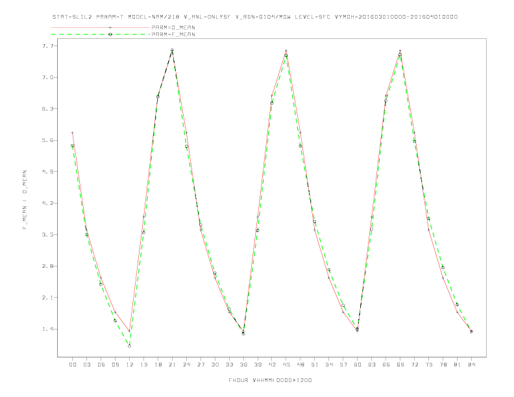The height and width of the screenshot is (397, 514).
Task: Click the F_MEAN circle marker at hour 00
Action: 73,145
